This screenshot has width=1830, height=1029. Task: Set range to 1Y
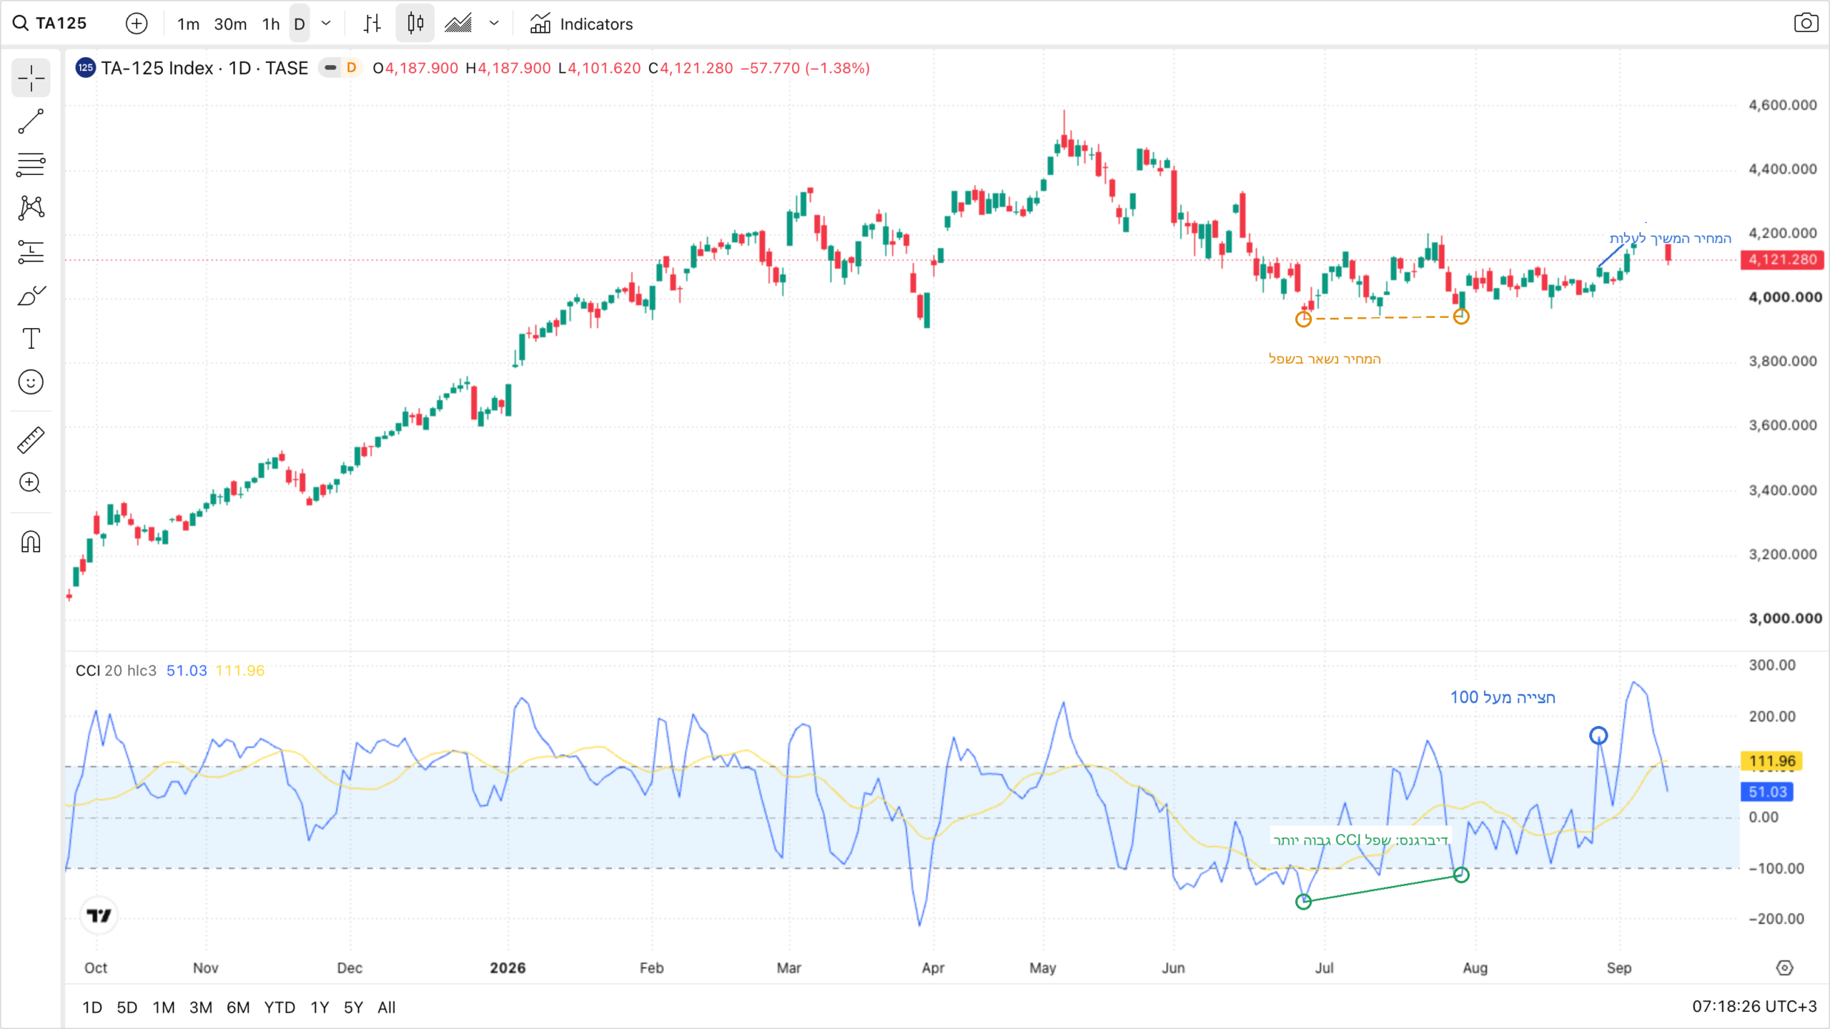pyautogui.click(x=320, y=1007)
